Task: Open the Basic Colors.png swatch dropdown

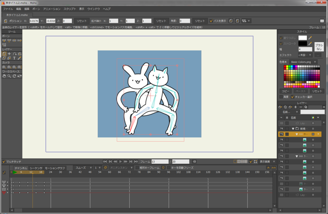Action: click(x=303, y=62)
